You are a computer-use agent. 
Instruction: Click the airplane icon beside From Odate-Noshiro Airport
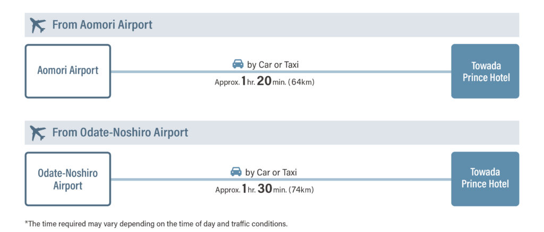[x=38, y=133]
